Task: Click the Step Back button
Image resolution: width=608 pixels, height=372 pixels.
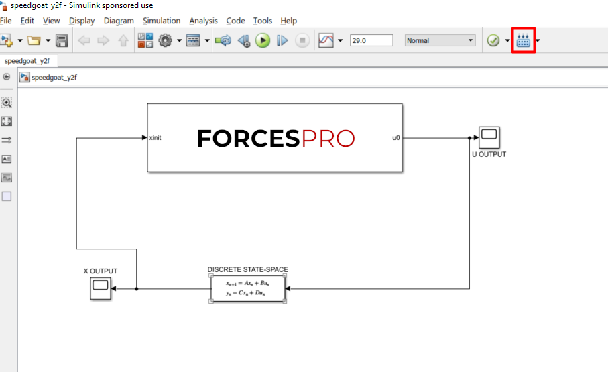Action: coord(243,41)
